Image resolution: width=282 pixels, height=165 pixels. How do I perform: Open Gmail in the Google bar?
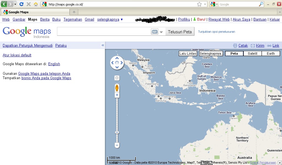click(x=90, y=20)
